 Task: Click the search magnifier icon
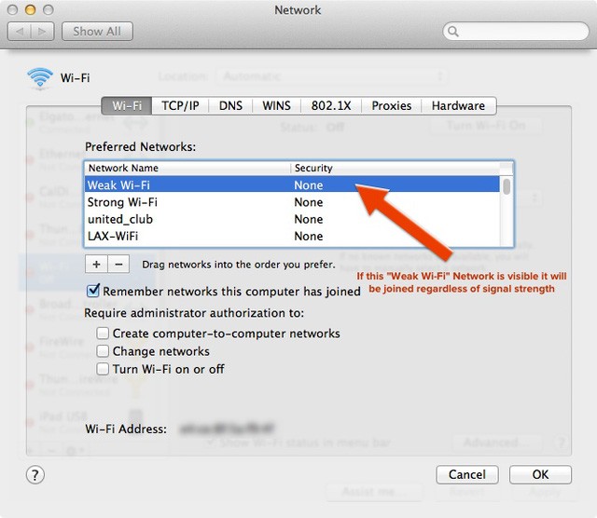[x=454, y=32]
